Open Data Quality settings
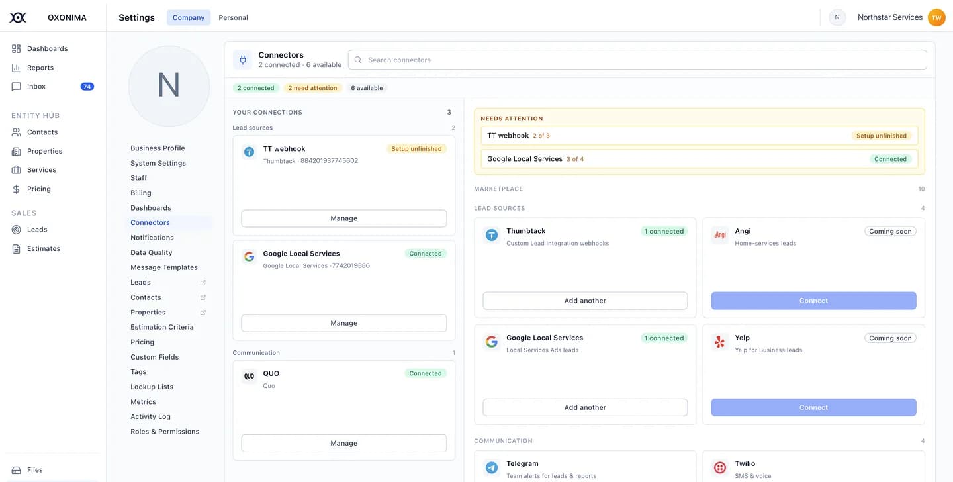Screen dimensions: 953x482 pos(152,252)
